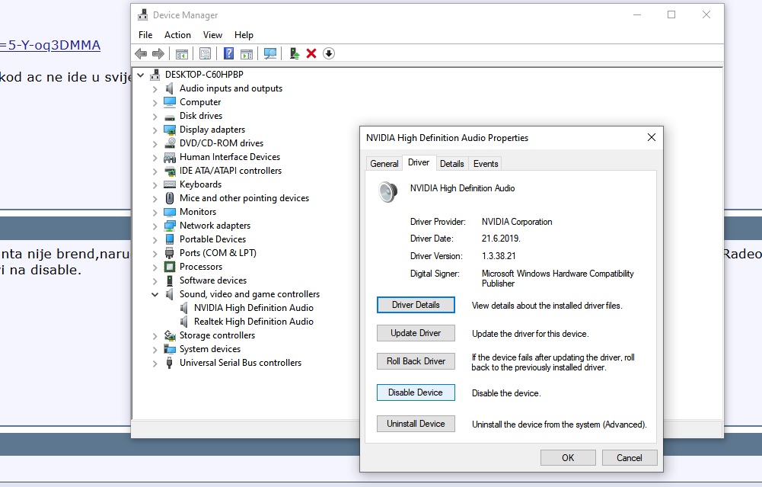Click the Universal Serial Bus controllers icon

click(x=170, y=363)
